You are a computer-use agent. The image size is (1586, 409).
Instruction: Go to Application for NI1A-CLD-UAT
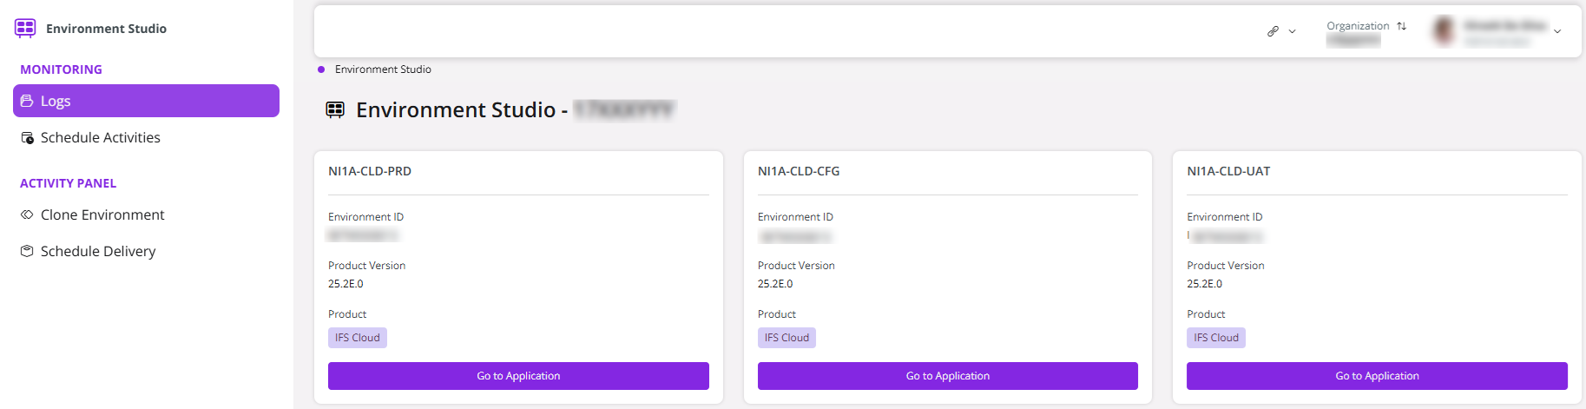[x=1377, y=376]
